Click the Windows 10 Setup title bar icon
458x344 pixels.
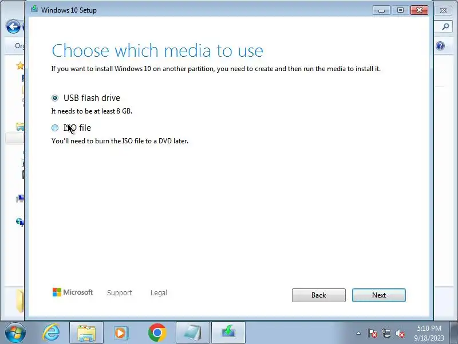click(34, 9)
